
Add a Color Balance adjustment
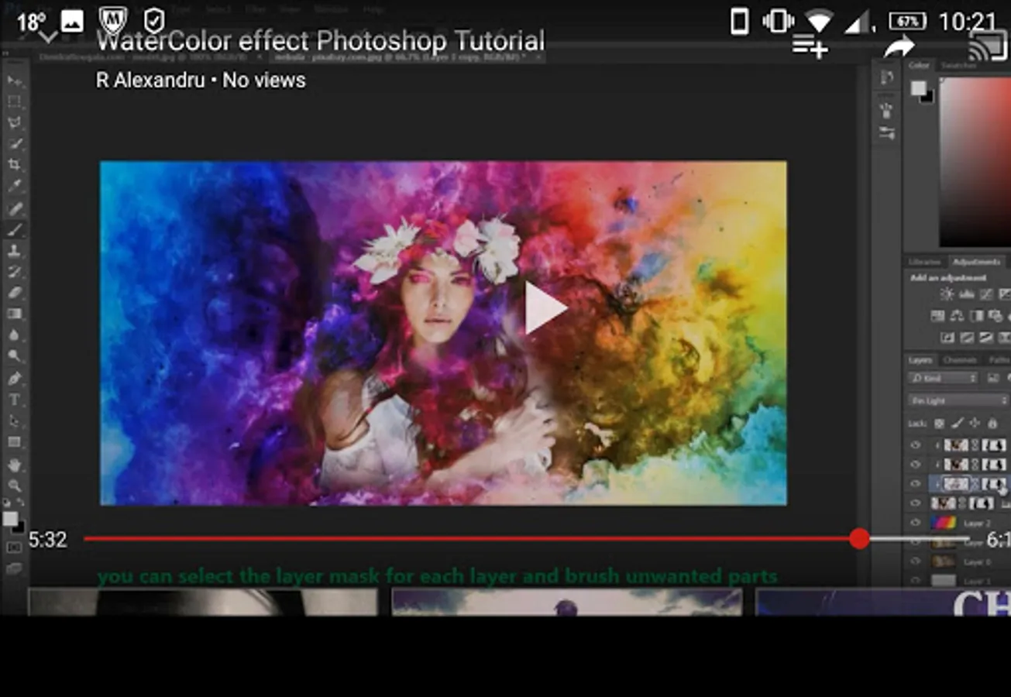pyautogui.click(x=957, y=316)
